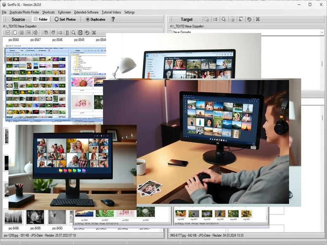The height and width of the screenshot is (245, 327).
Task: Open the Tutorial Videos menu
Action: (111, 12)
